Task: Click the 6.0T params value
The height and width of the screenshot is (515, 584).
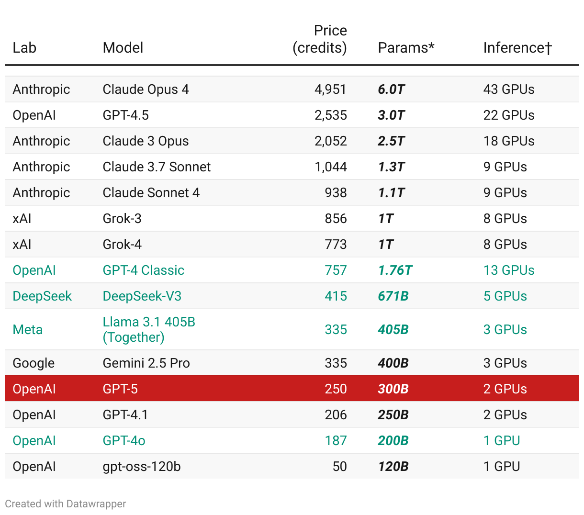Action: tap(391, 90)
